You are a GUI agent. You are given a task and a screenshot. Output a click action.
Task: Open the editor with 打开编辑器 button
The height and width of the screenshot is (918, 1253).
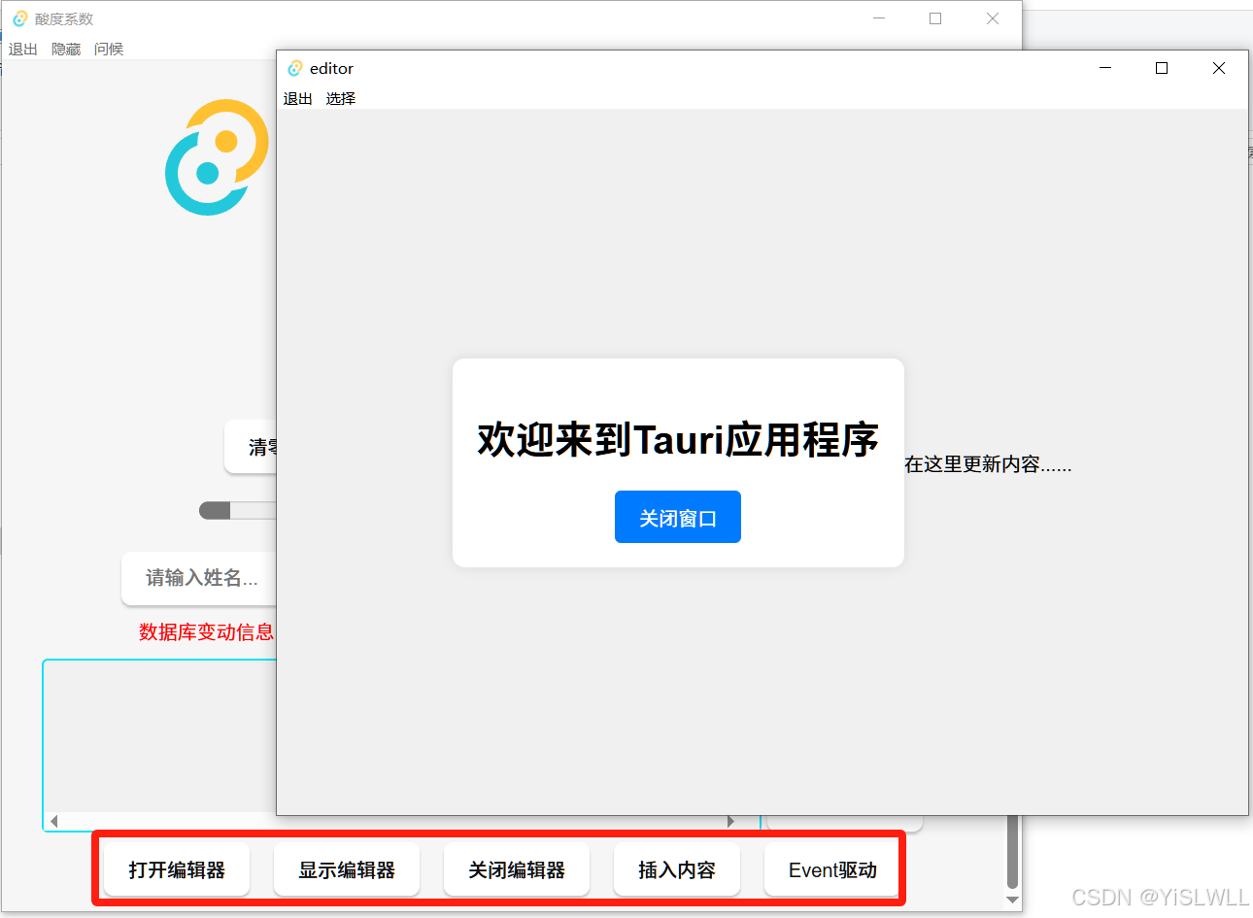tap(176, 868)
